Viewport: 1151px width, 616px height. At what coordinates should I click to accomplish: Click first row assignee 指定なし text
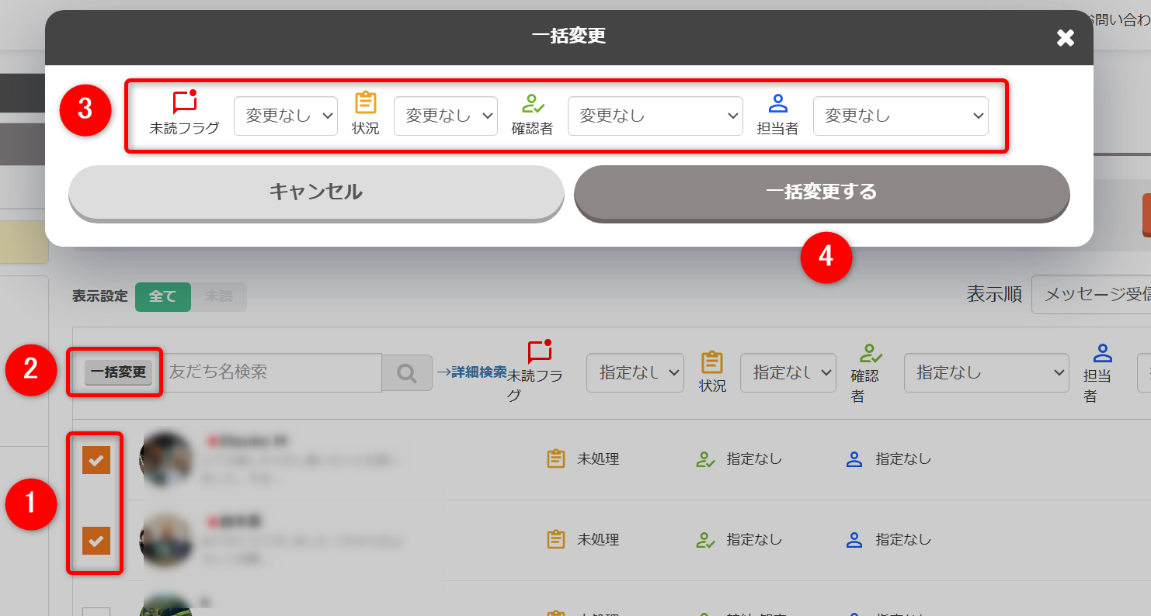pyautogui.click(x=903, y=459)
